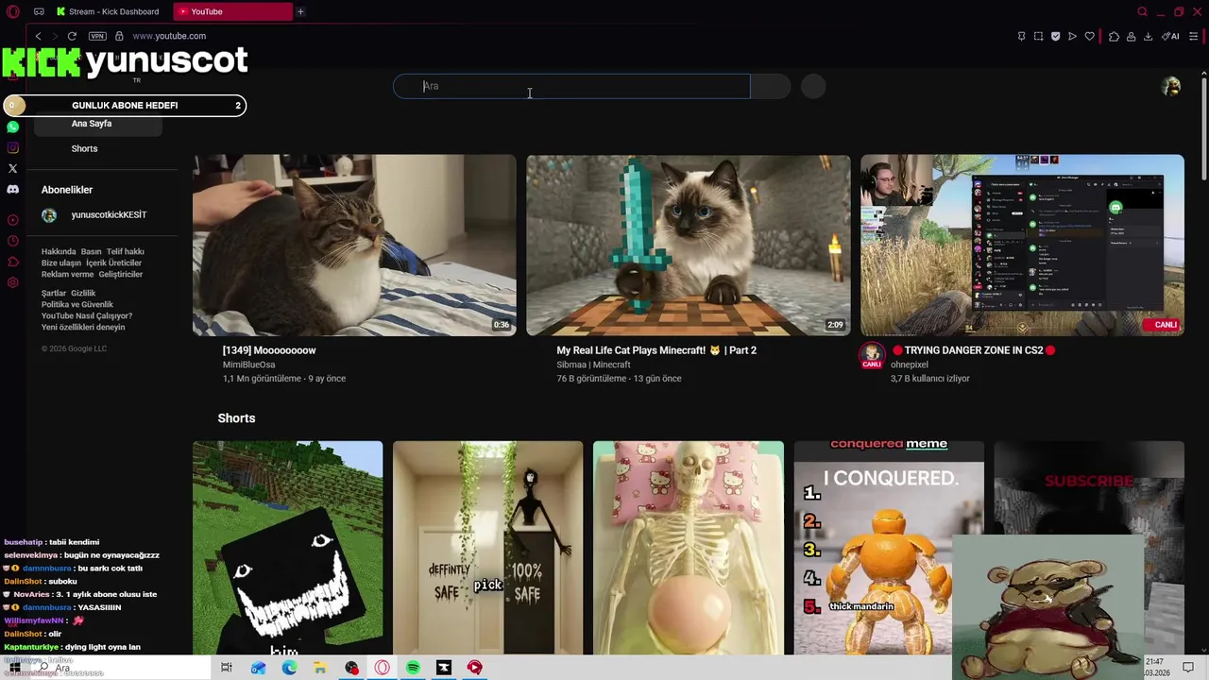Open Microsoft Edge from the taskbar

click(289, 668)
